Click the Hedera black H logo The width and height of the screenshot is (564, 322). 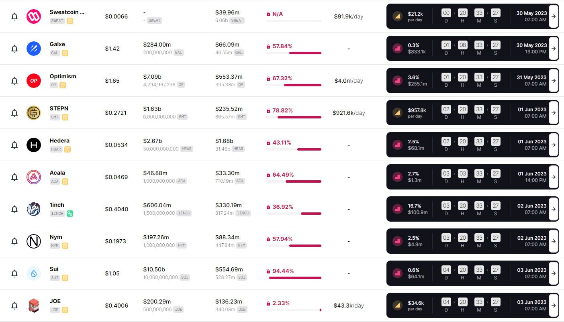[x=34, y=145]
